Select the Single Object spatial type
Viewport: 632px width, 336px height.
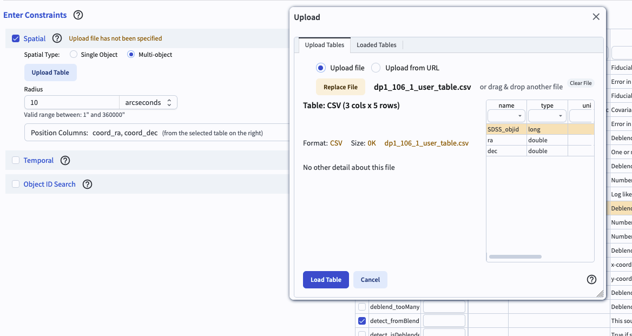pyautogui.click(x=73, y=54)
